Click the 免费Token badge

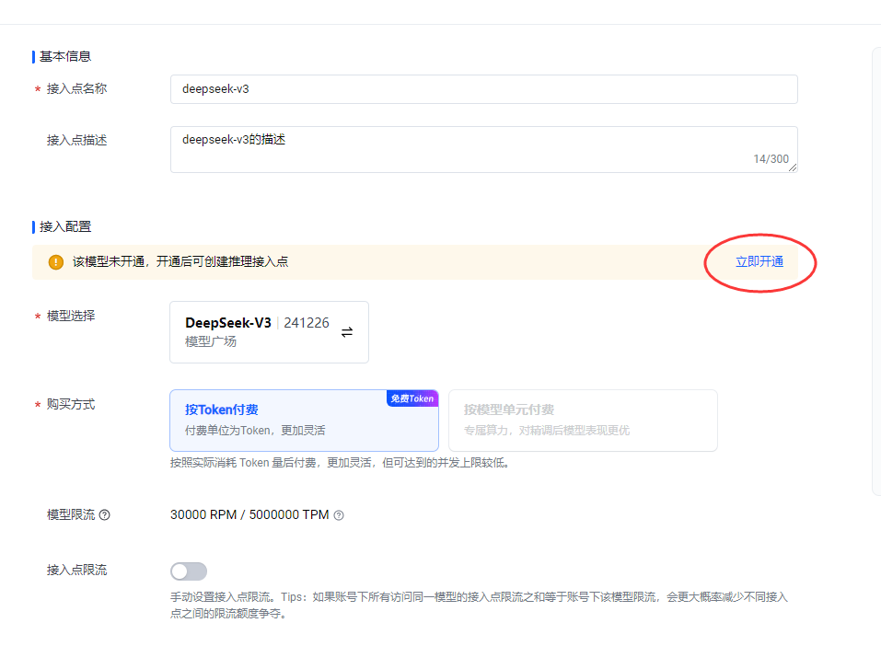point(412,398)
